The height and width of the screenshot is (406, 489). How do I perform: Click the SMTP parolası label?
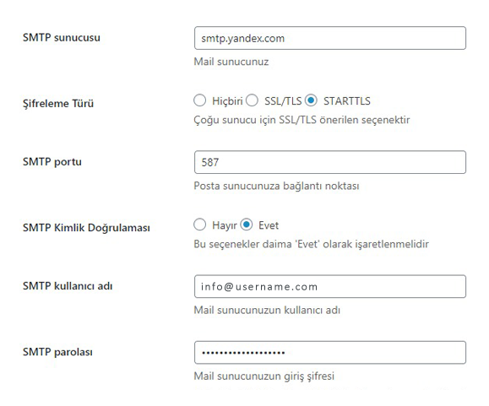[x=57, y=352]
